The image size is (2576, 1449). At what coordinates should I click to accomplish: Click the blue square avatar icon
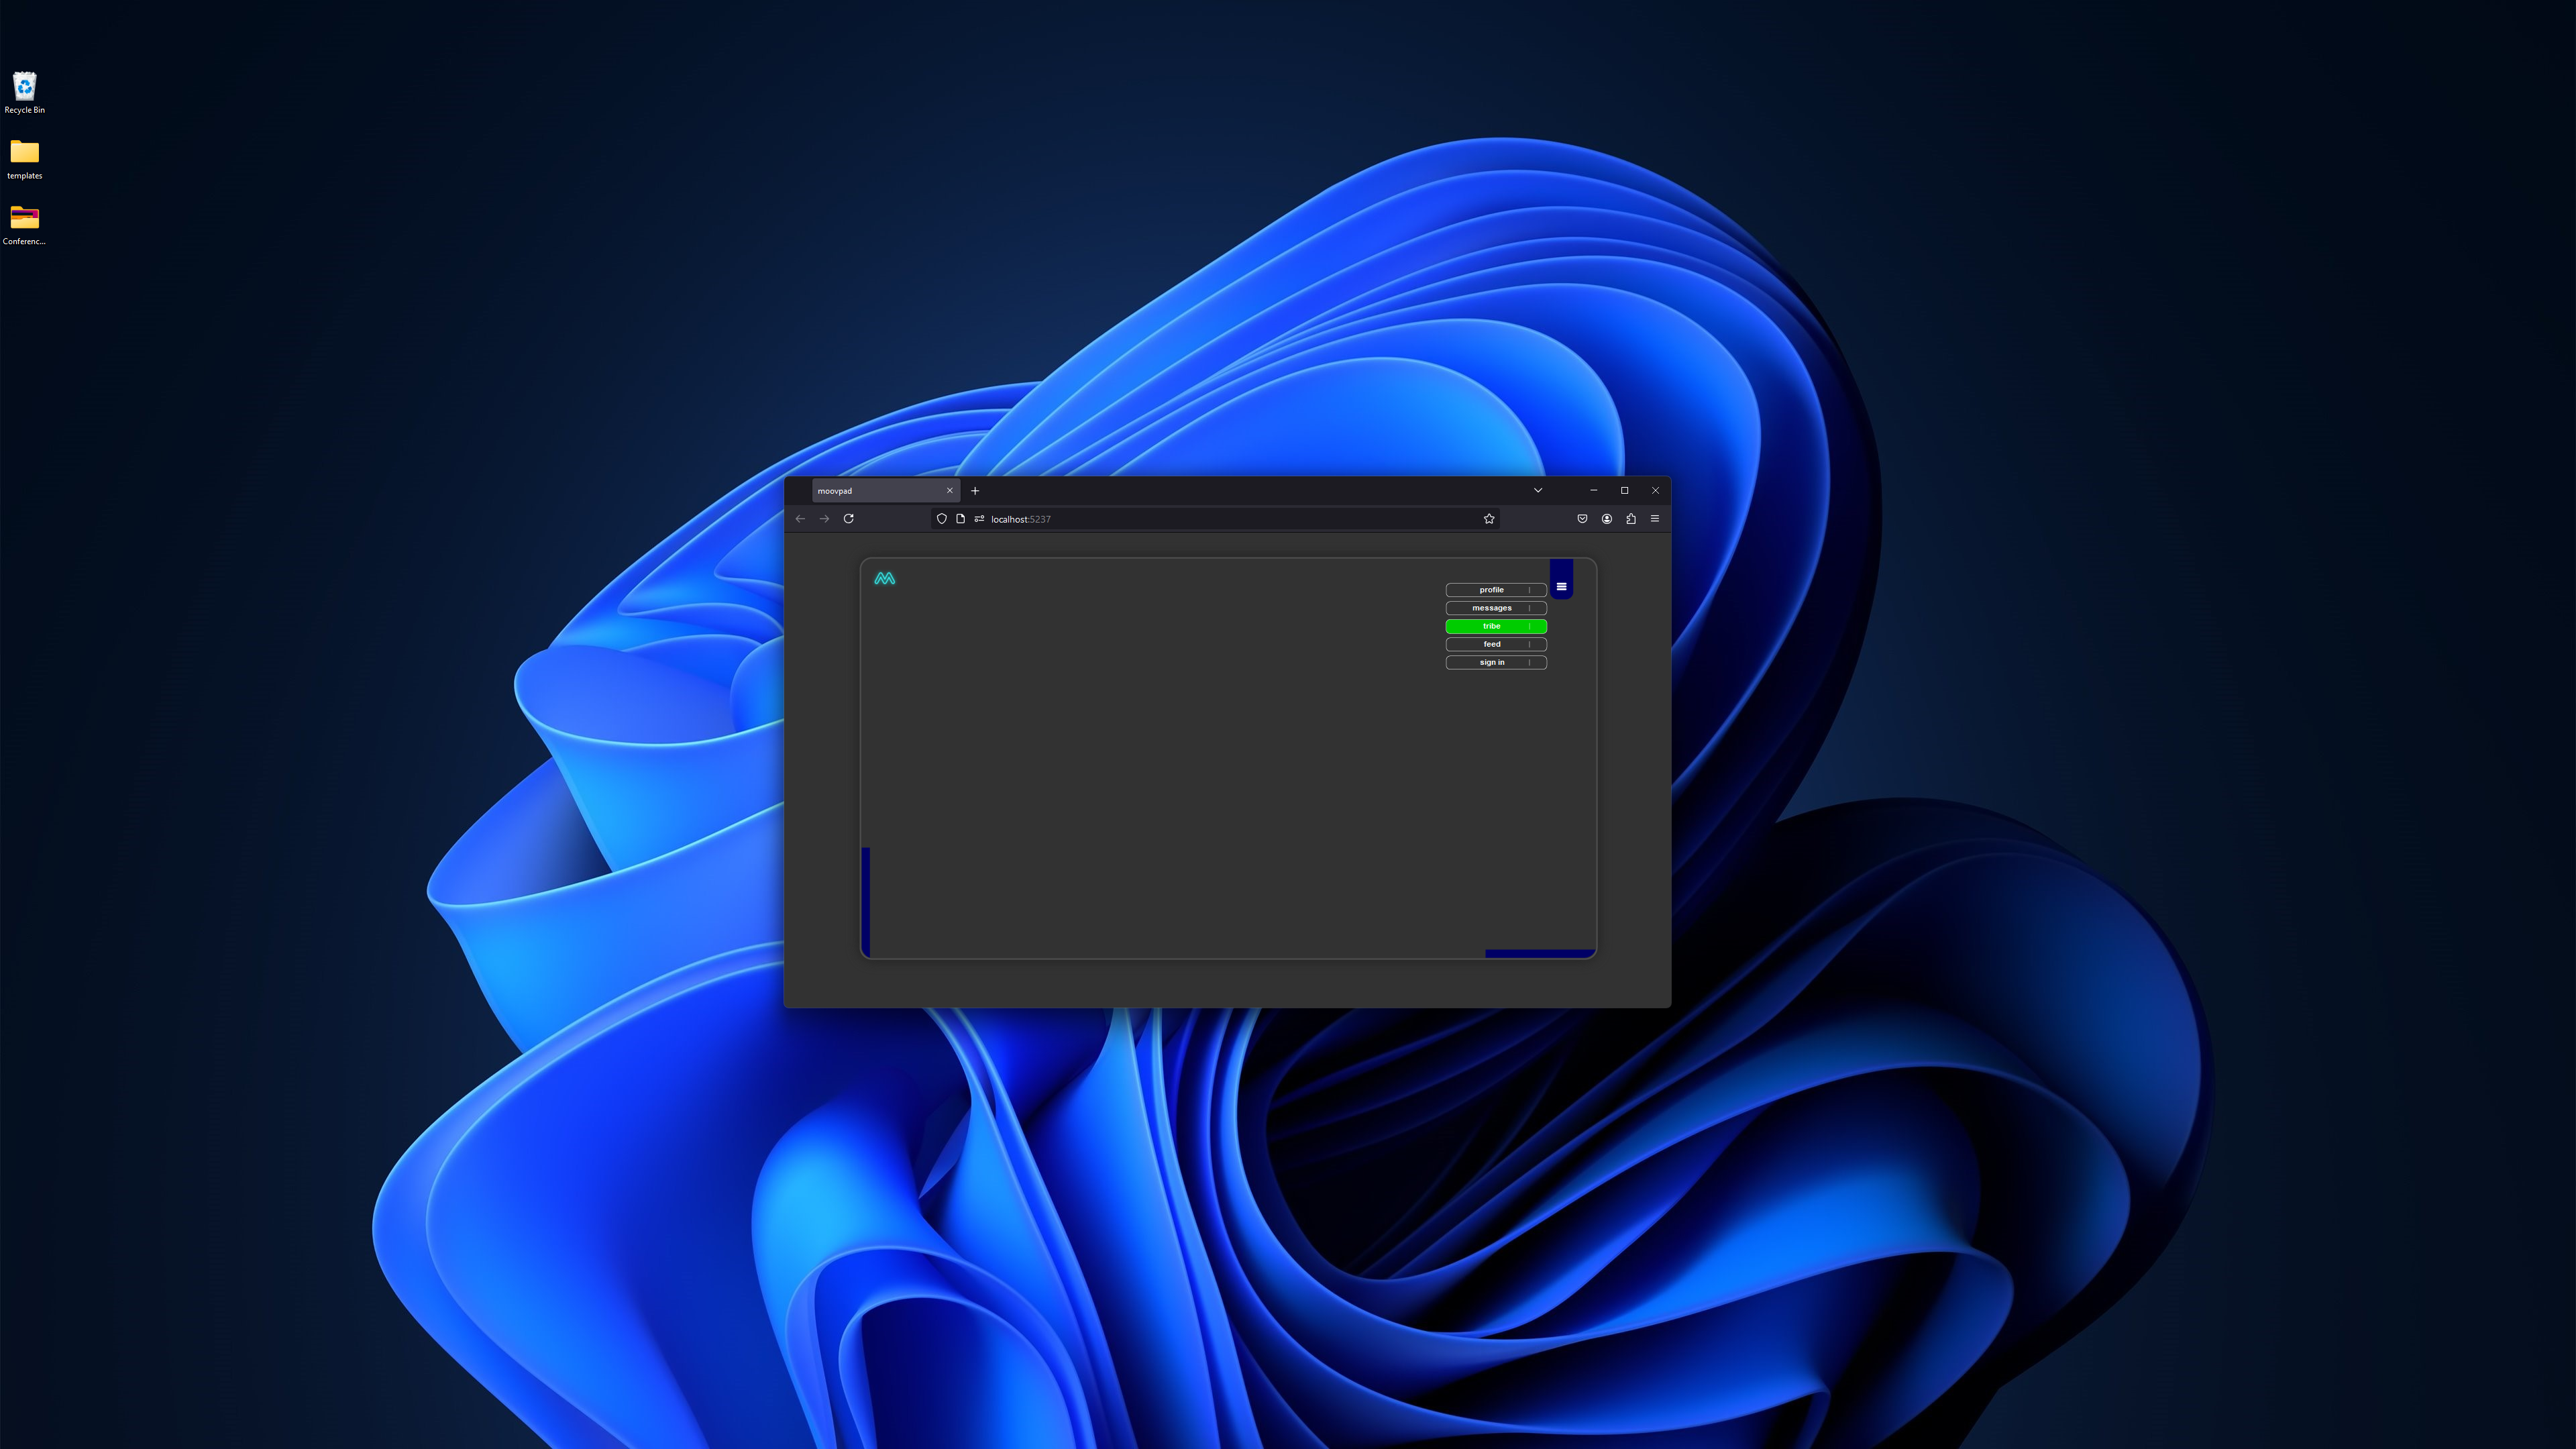point(1560,577)
